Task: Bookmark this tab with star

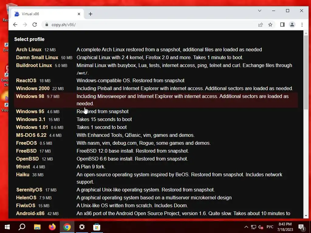Action: coord(270,25)
